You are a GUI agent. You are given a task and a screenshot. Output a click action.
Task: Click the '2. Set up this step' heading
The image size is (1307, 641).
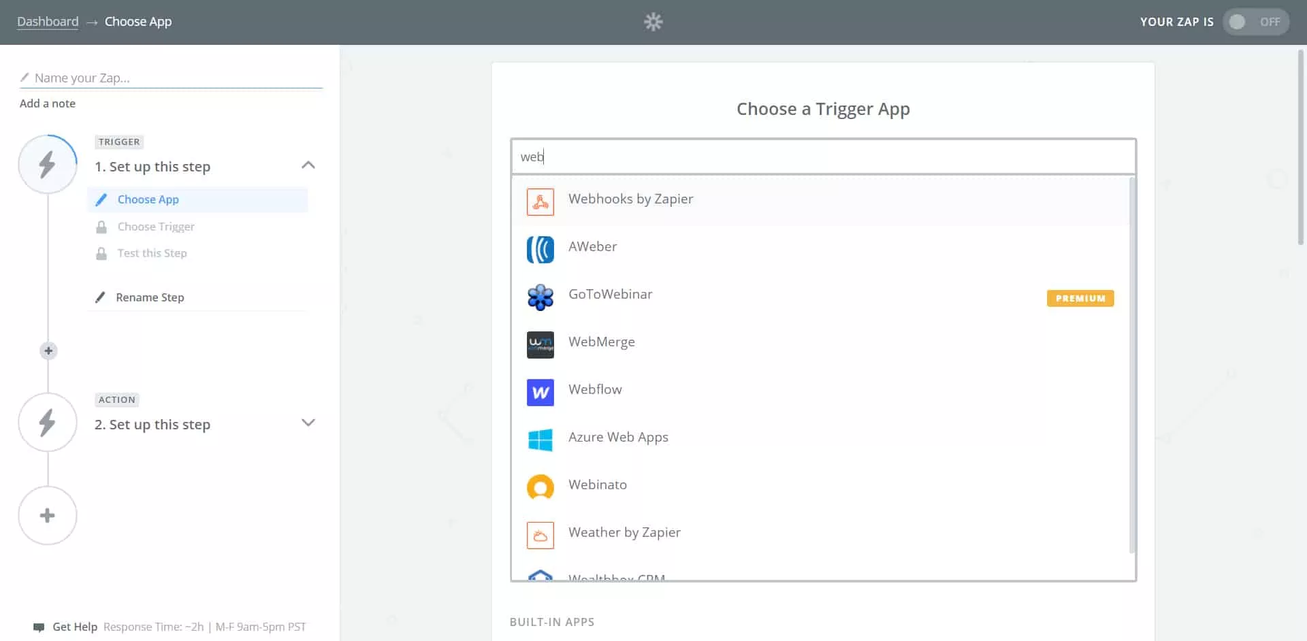(152, 425)
